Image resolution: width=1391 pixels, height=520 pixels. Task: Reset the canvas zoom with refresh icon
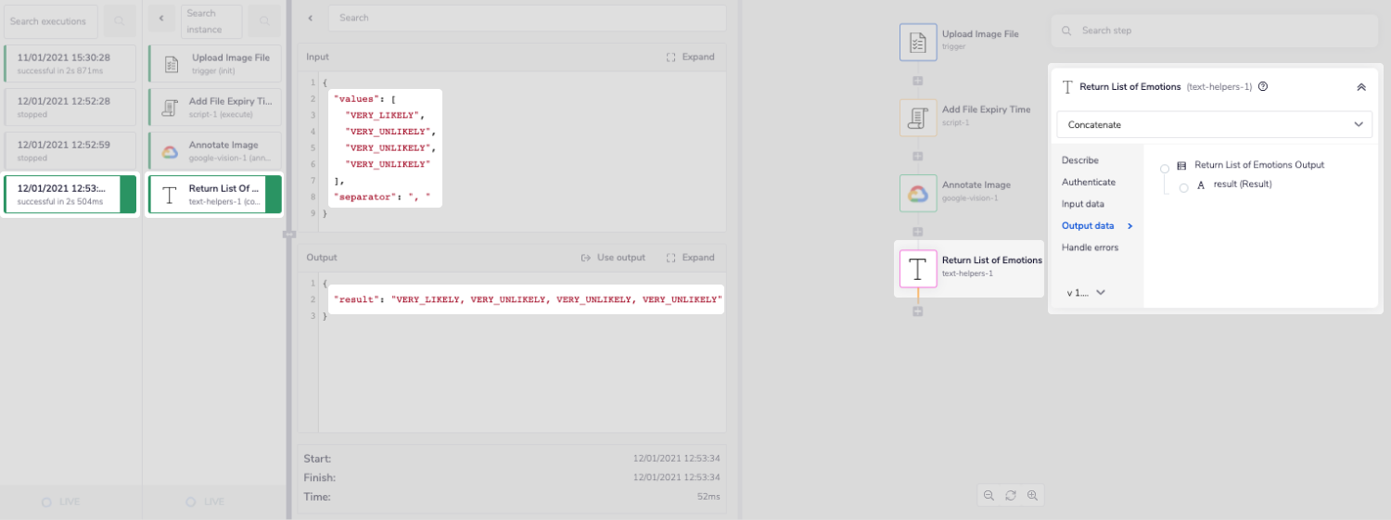pyautogui.click(x=1011, y=496)
